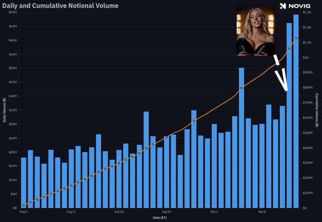Click the '$1.2B' cumulative axis label

pos(307,28)
